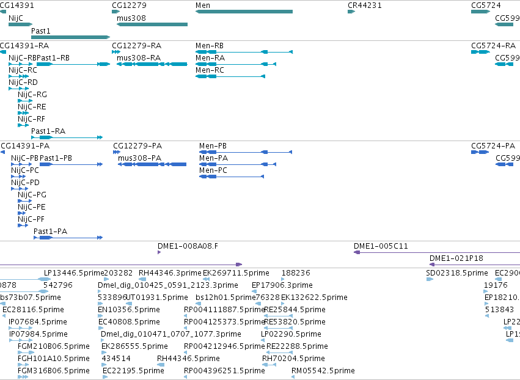
Task: Select the NijC-RD transcript label
Action: [23, 82]
